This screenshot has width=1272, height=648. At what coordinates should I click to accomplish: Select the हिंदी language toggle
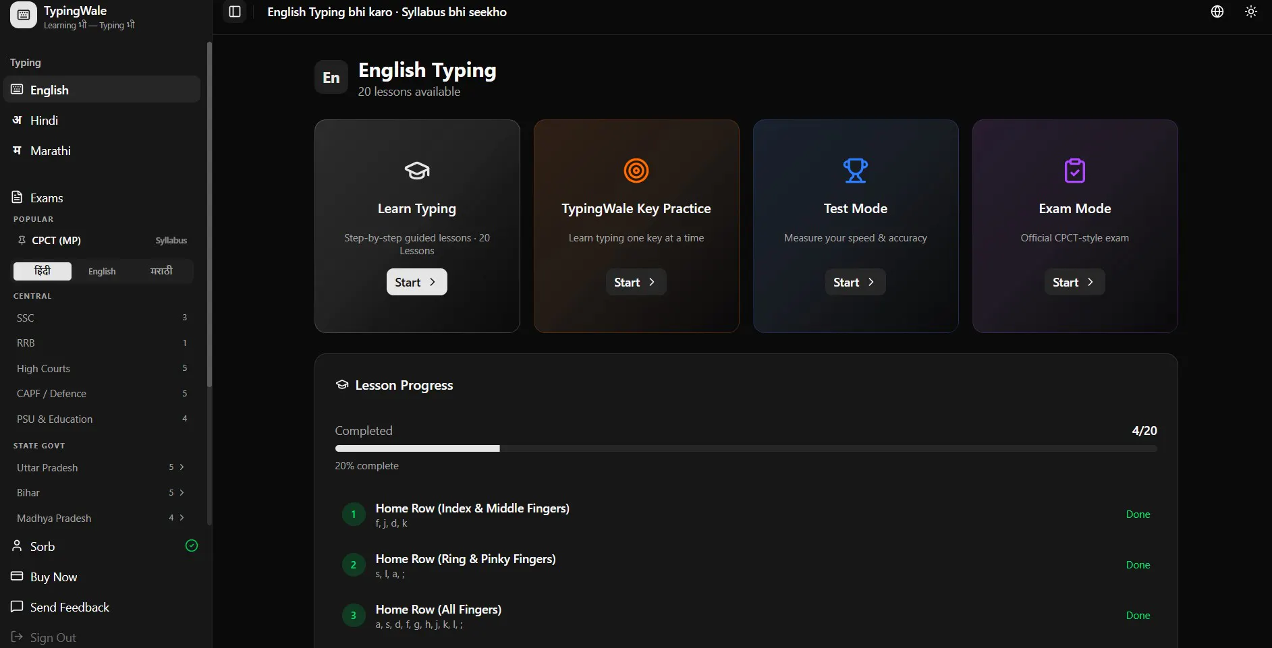43,271
